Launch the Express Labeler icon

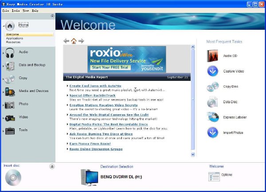(x=213, y=117)
